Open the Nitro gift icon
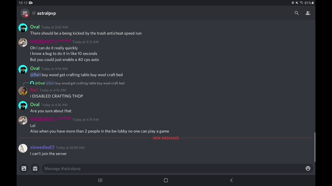The image size is (332, 186). (x=35, y=168)
